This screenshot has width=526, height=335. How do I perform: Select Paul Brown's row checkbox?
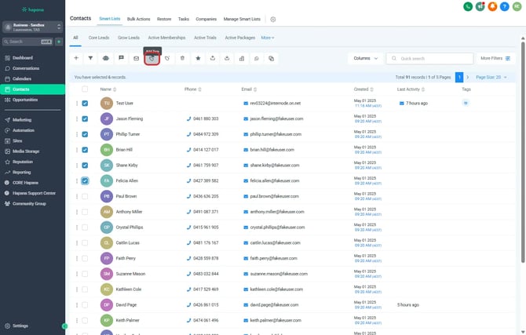point(85,196)
